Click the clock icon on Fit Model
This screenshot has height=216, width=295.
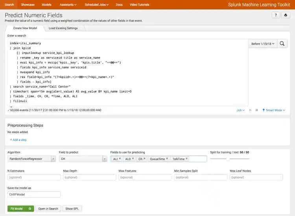point(29,209)
